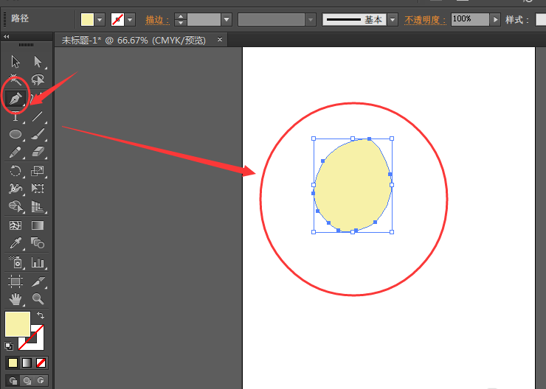The height and width of the screenshot is (389, 546).
Task: Click the 样式 graphic style swatch
Action: click(x=541, y=19)
